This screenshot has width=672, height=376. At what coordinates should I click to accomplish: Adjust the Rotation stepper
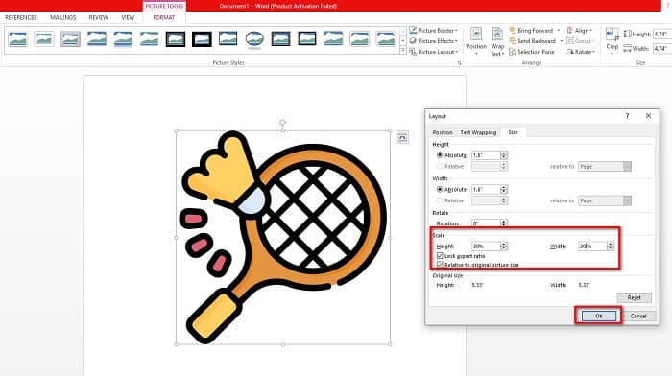pos(504,223)
